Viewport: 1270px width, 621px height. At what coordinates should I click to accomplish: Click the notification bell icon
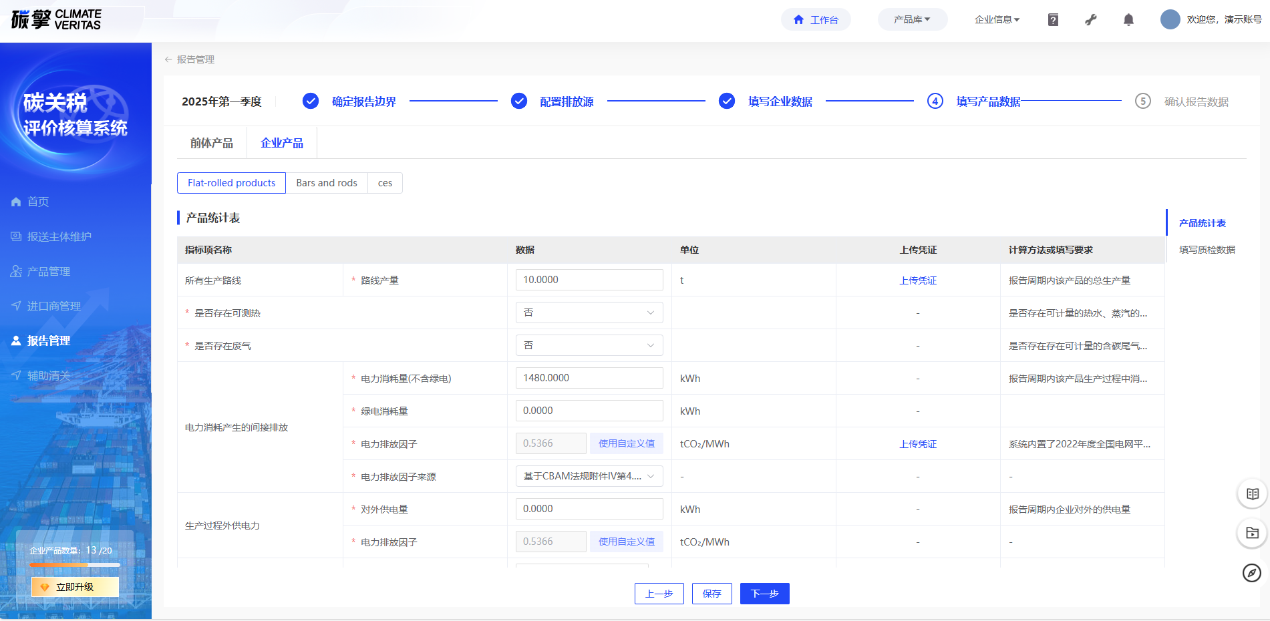tap(1128, 20)
